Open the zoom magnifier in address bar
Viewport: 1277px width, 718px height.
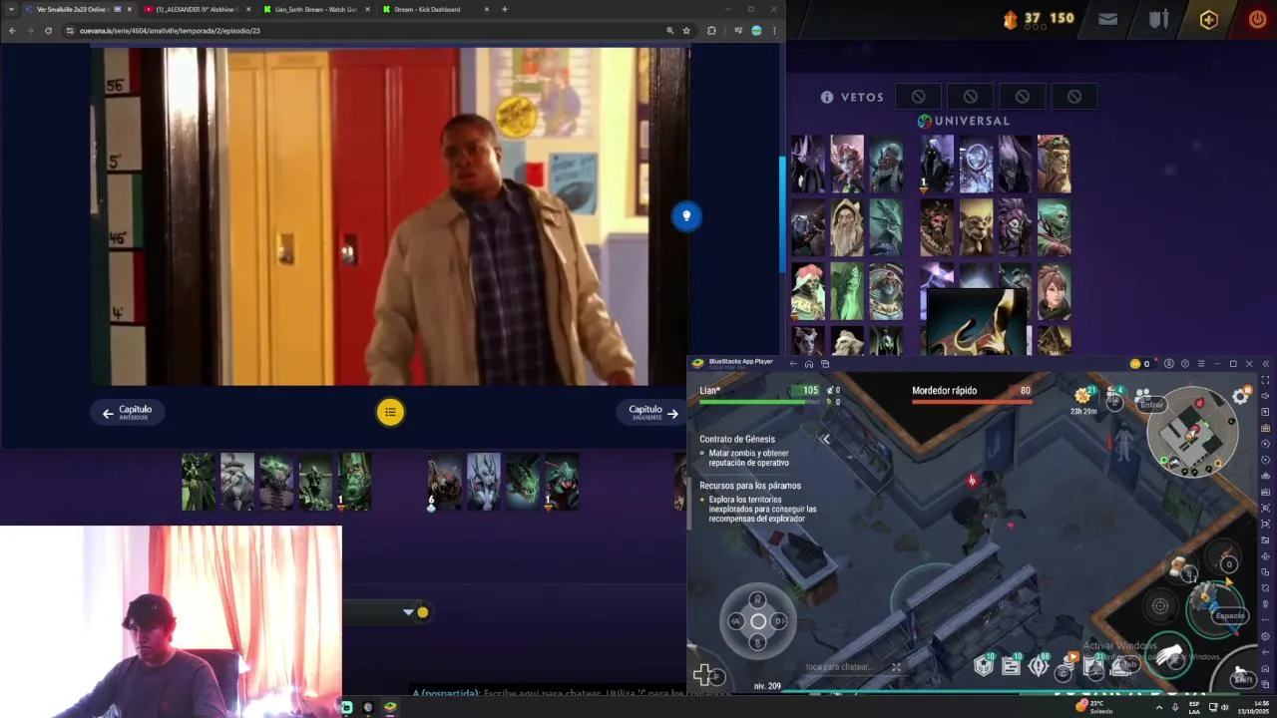tap(670, 31)
